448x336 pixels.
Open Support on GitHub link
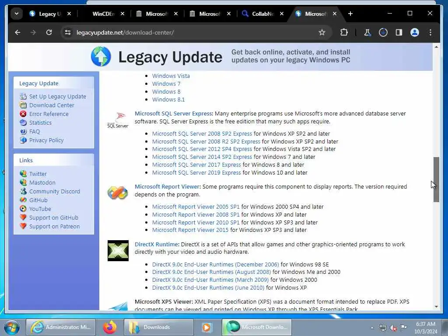coord(54,217)
